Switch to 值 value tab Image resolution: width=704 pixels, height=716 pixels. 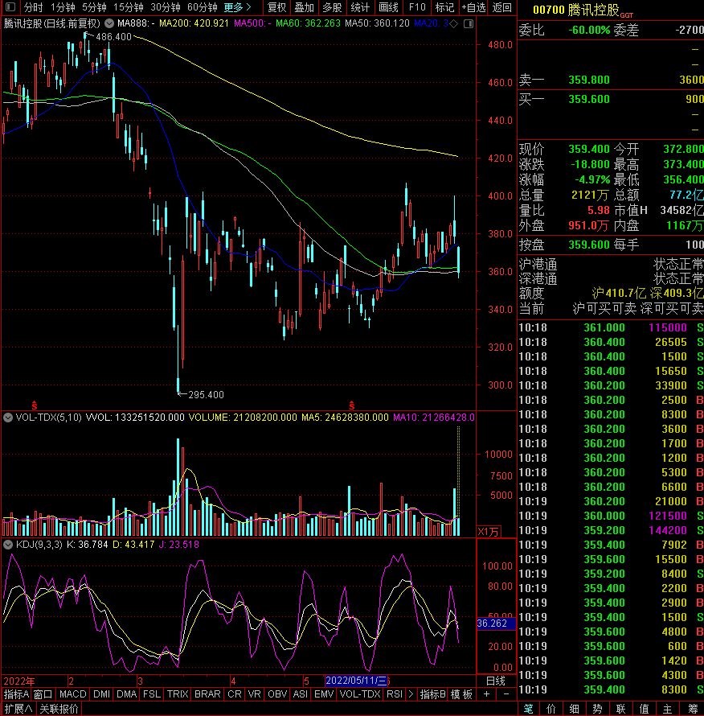pos(645,709)
